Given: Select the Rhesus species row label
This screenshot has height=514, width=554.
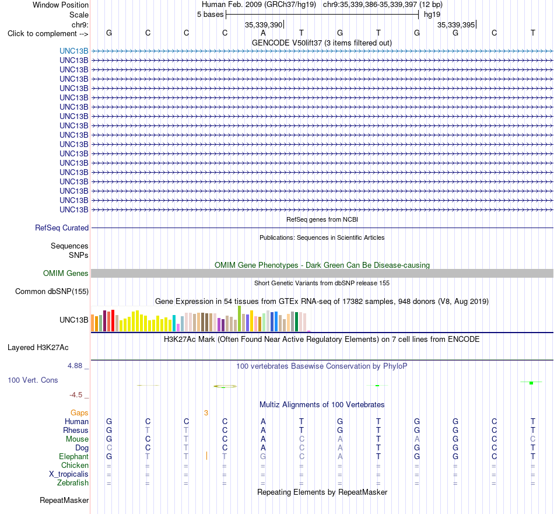Looking at the screenshot, I should (76, 430).
